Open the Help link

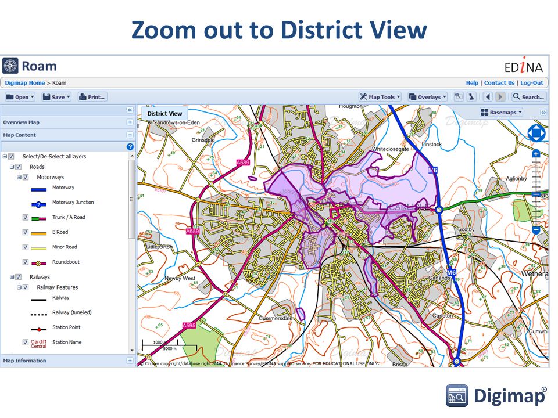click(x=472, y=83)
